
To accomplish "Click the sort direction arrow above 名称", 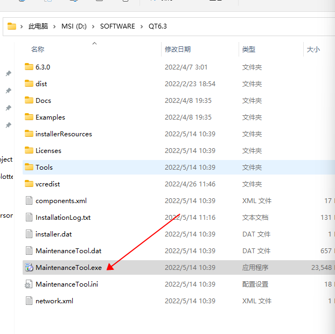I will (x=94, y=44).
